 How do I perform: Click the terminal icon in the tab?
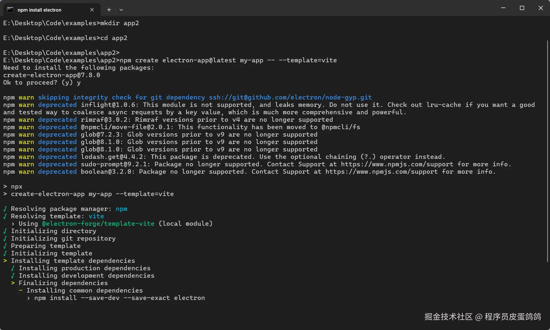point(10,10)
